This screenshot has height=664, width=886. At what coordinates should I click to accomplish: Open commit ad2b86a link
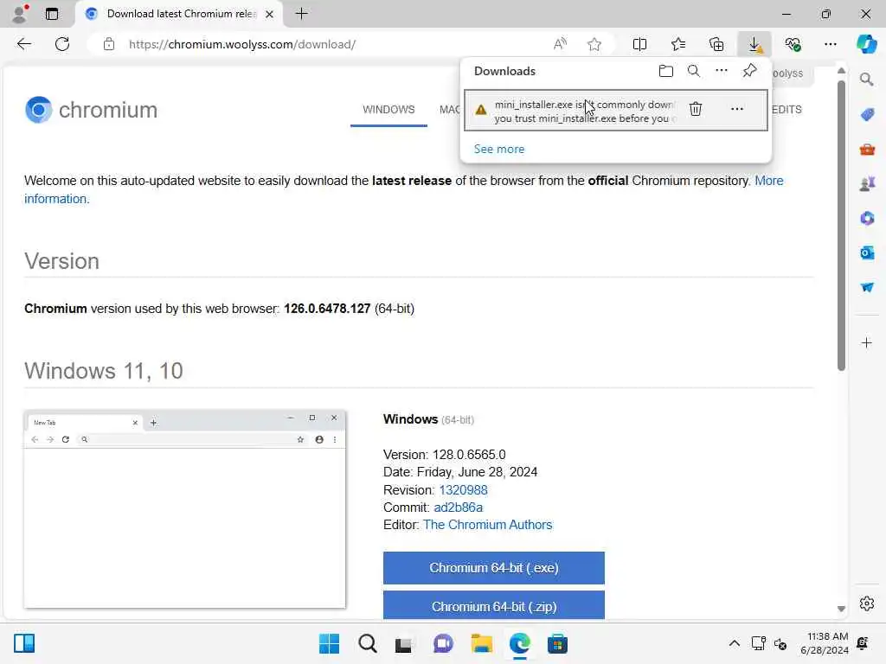coord(459,508)
